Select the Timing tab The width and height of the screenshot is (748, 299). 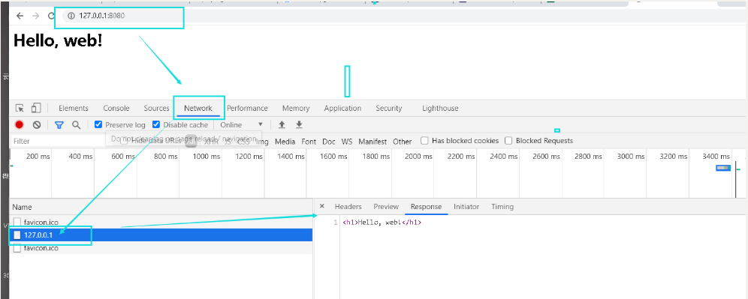502,207
